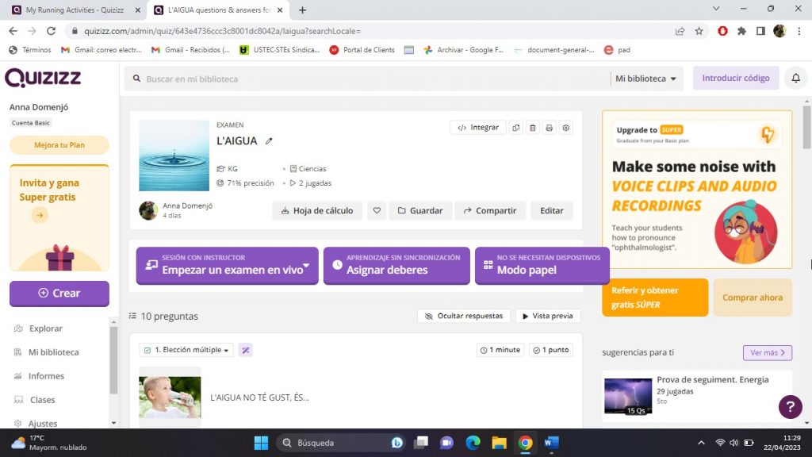Like the quiz with heart icon
Screen dimensions: 812x457
(377, 211)
